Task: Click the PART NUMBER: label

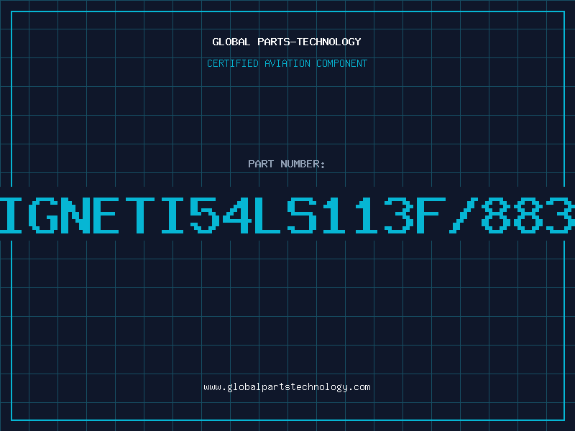Action: tap(287, 164)
